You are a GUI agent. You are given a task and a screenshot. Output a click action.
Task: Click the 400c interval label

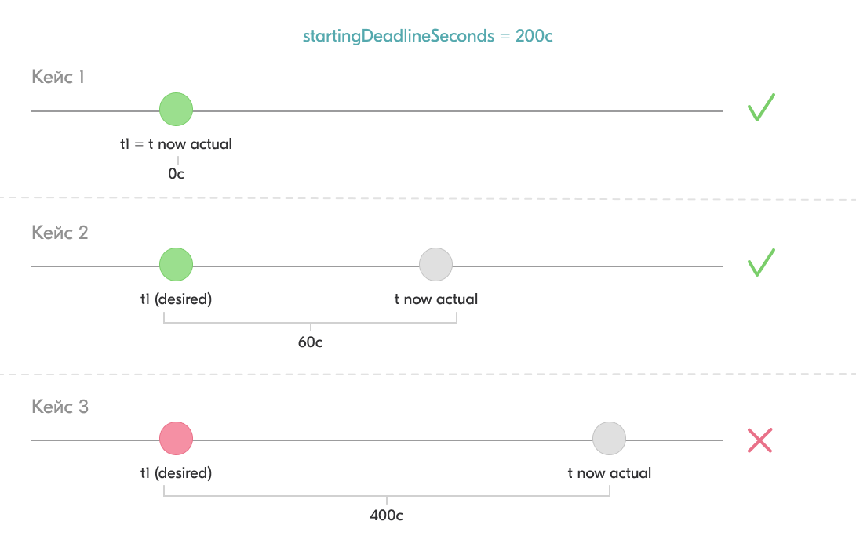[x=386, y=516]
